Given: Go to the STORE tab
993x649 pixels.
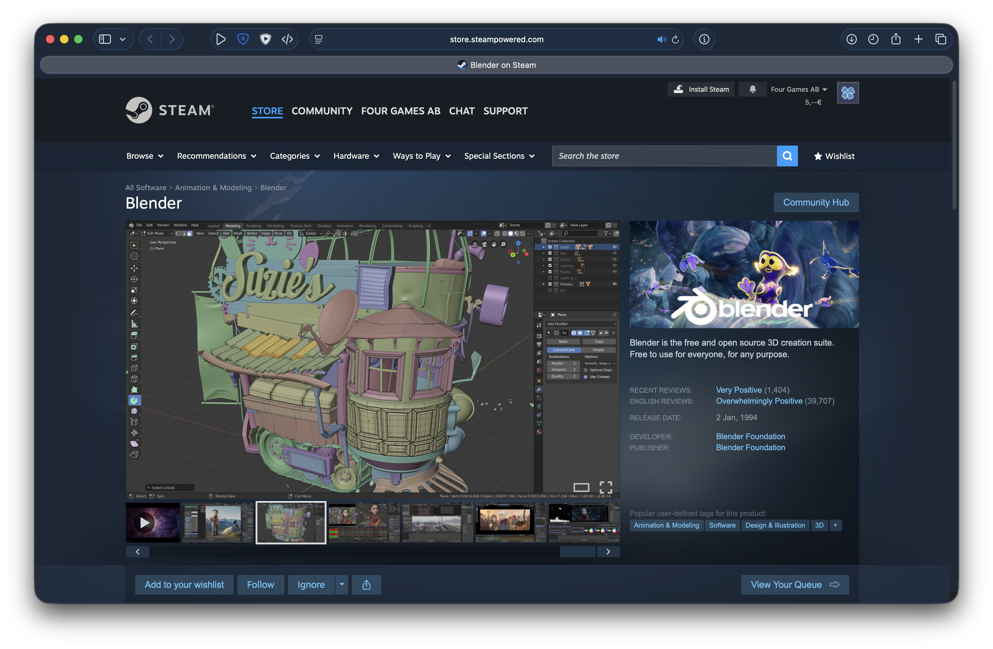Looking at the screenshot, I should (x=268, y=111).
